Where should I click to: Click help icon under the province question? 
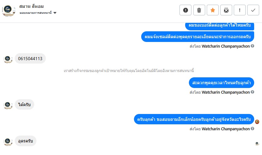point(253,129)
